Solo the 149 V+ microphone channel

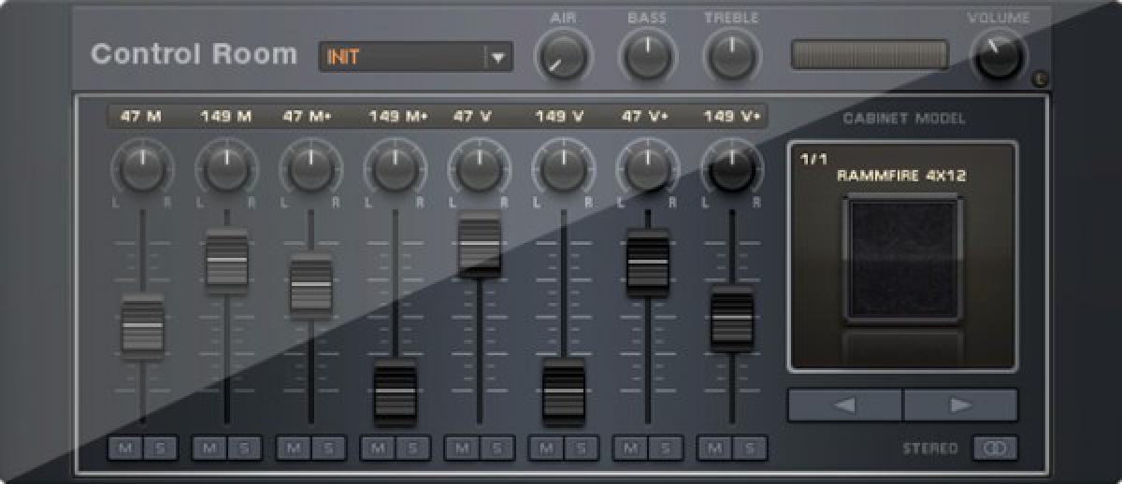point(748,448)
